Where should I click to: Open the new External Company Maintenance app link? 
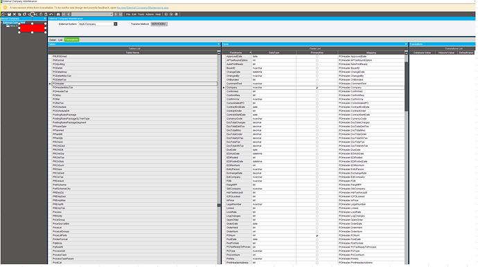pyautogui.click(x=143, y=8)
